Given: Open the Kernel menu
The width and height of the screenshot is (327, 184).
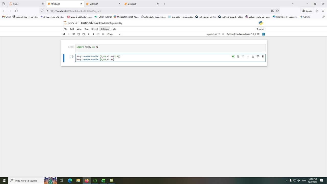Looking at the screenshot, I should 94,29.
